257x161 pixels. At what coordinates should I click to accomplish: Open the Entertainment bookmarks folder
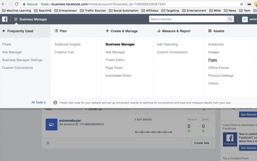coord(194,11)
